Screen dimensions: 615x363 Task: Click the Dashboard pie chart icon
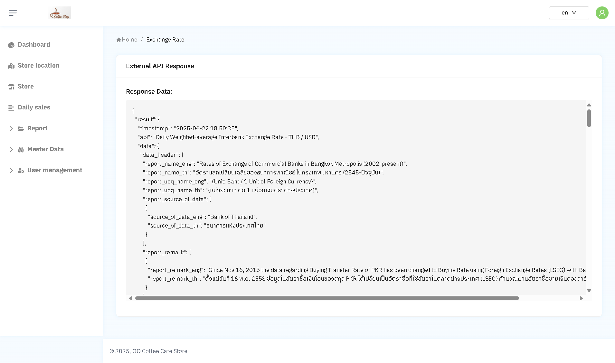coord(11,45)
